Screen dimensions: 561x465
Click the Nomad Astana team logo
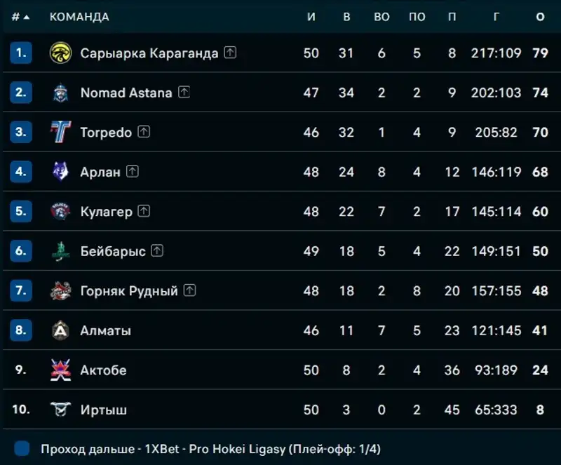(x=61, y=93)
